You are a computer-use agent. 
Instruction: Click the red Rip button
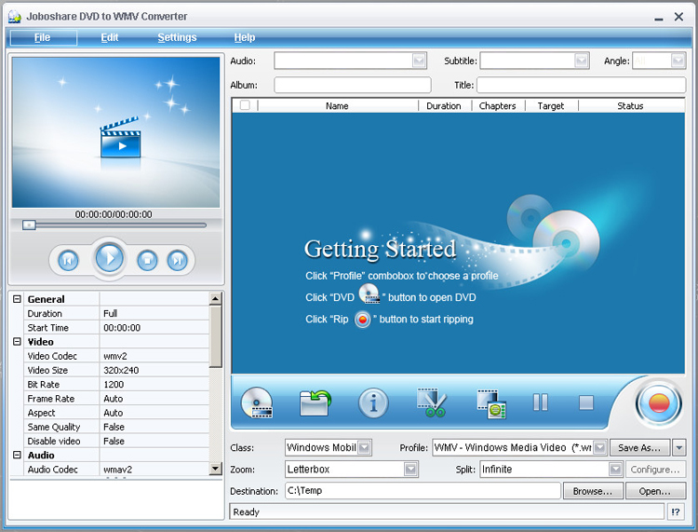tap(658, 403)
